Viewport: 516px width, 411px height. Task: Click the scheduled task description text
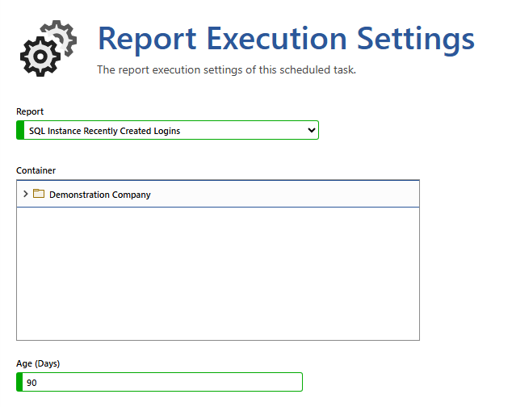pyautogui.click(x=226, y=70)
